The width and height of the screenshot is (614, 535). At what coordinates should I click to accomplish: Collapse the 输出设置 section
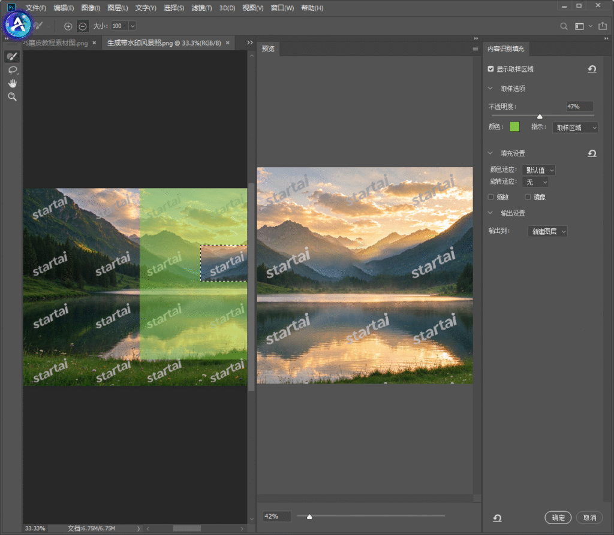click(x=490, y=213)
